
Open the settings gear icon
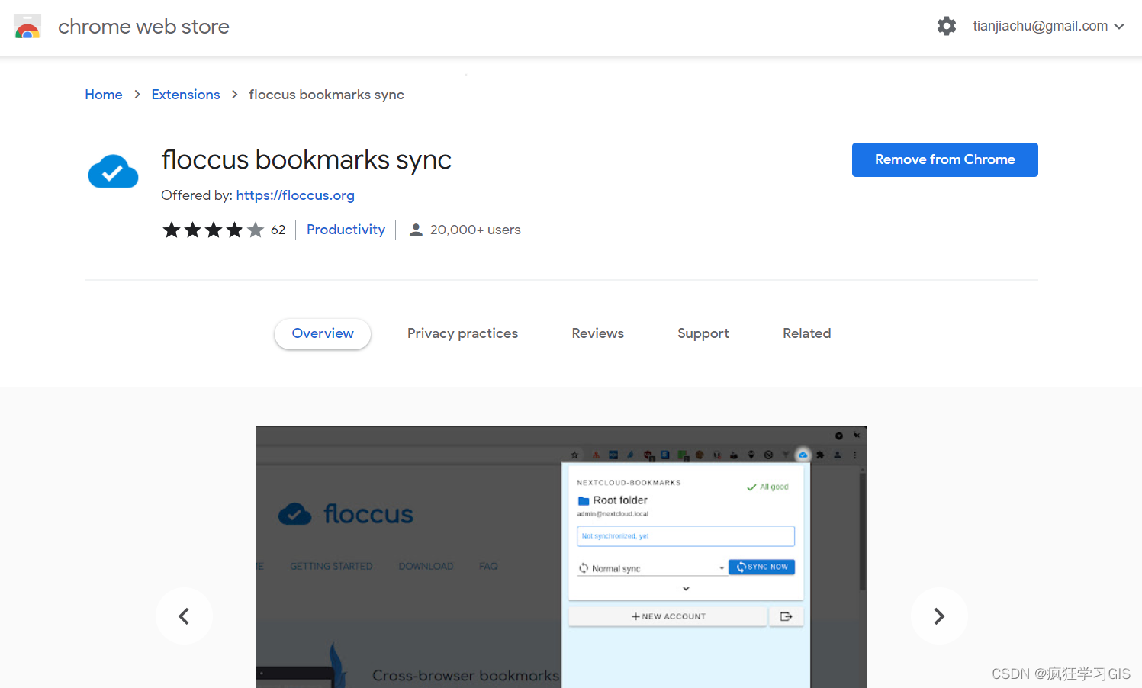[946, 26]
